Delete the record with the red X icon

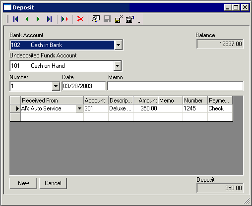point(80,19)
